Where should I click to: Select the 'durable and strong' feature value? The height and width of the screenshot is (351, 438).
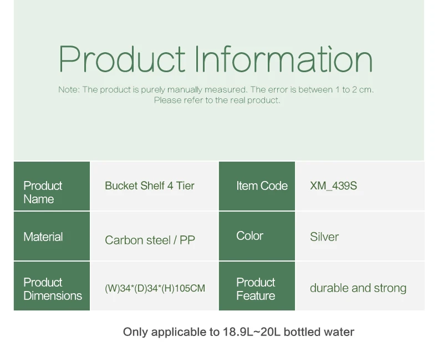coord(358,288)
